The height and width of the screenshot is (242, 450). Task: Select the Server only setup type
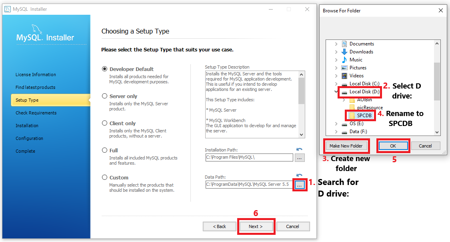click(104, 96)
